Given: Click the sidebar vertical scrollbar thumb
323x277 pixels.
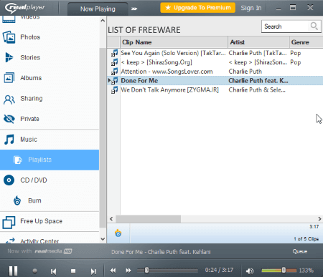Looking at the screenshot, I should (x=103, y=137).
